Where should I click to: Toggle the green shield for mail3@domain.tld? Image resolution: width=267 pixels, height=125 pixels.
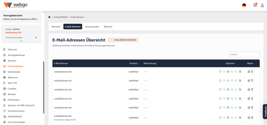(x=220, y=89)
